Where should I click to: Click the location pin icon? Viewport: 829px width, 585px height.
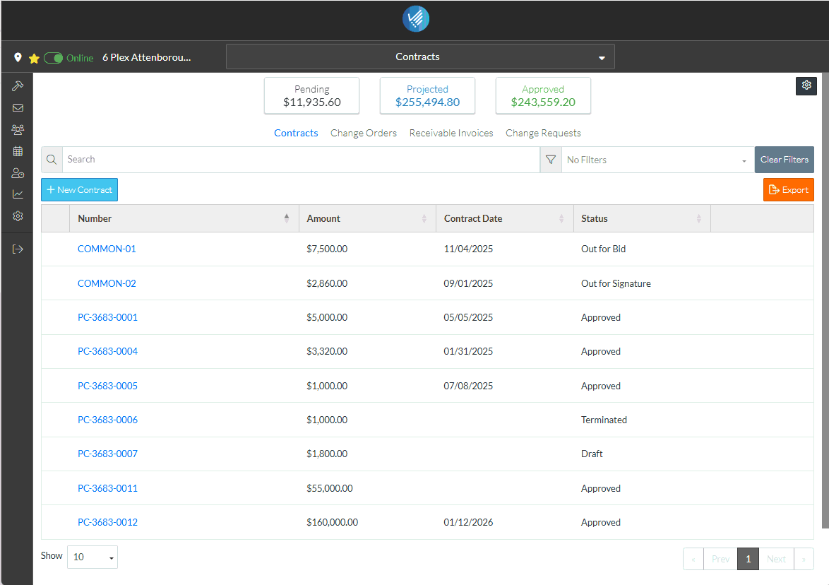18,58
